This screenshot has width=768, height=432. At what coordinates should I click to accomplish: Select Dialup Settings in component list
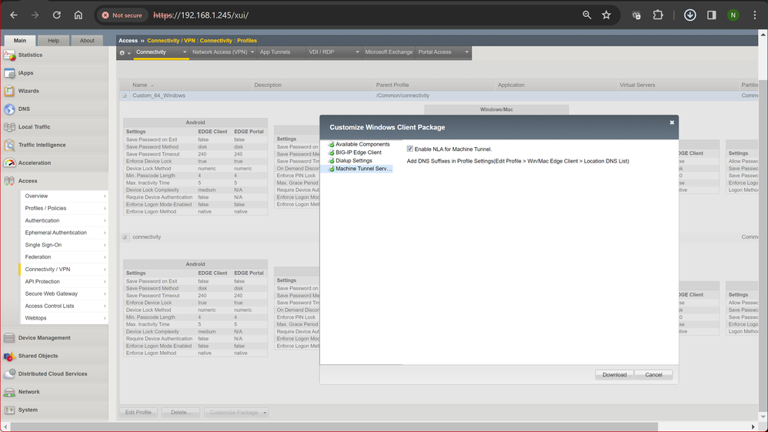[353, 161]
